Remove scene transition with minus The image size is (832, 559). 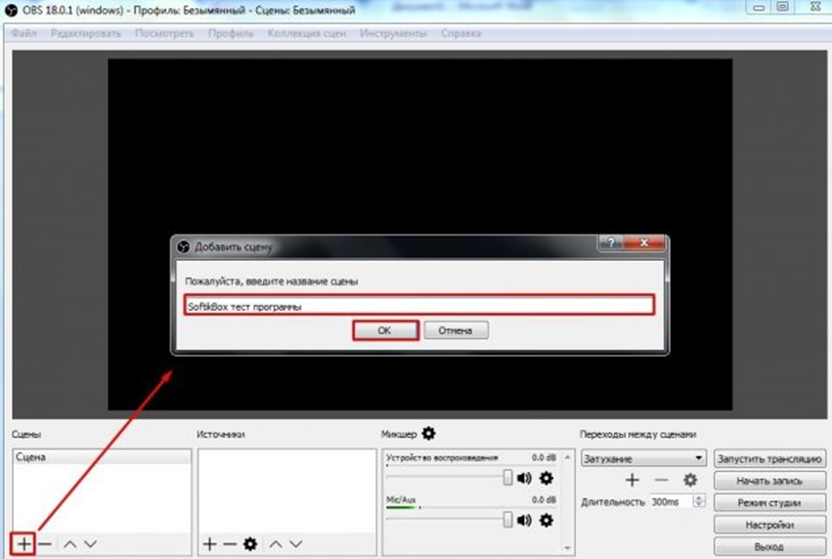(x=661, y=480)
